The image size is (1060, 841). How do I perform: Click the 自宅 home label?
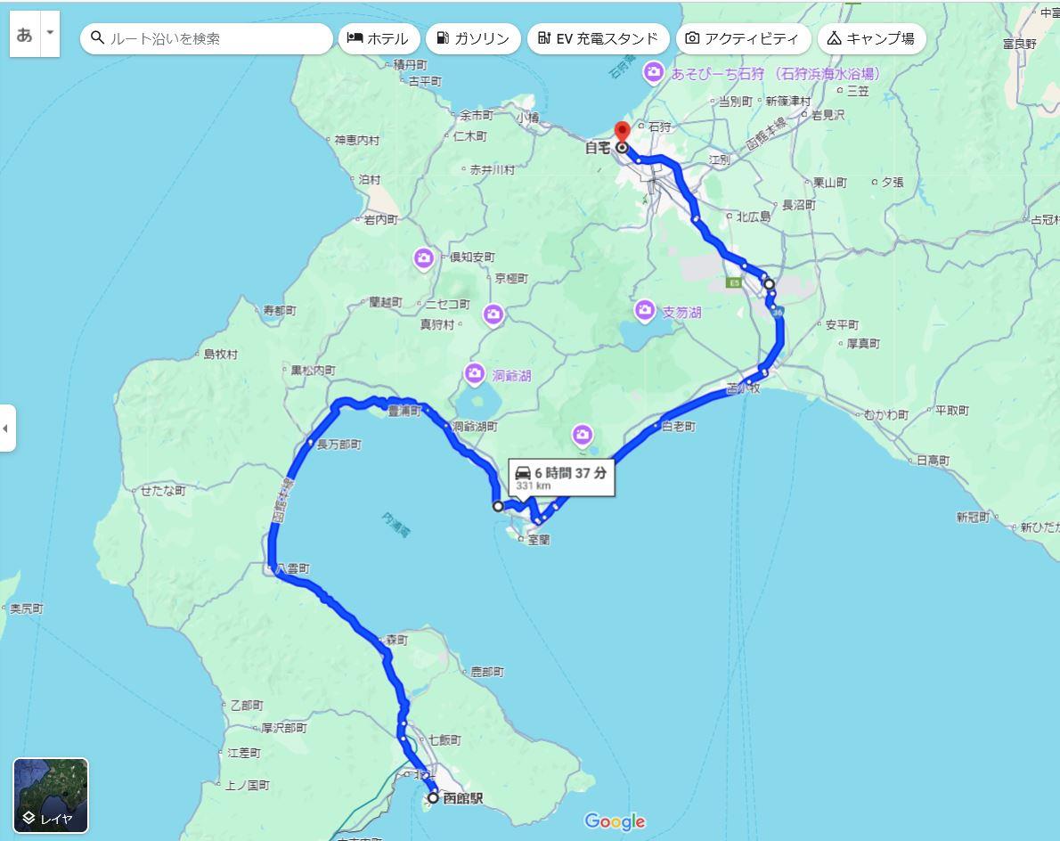pos(599,147)
